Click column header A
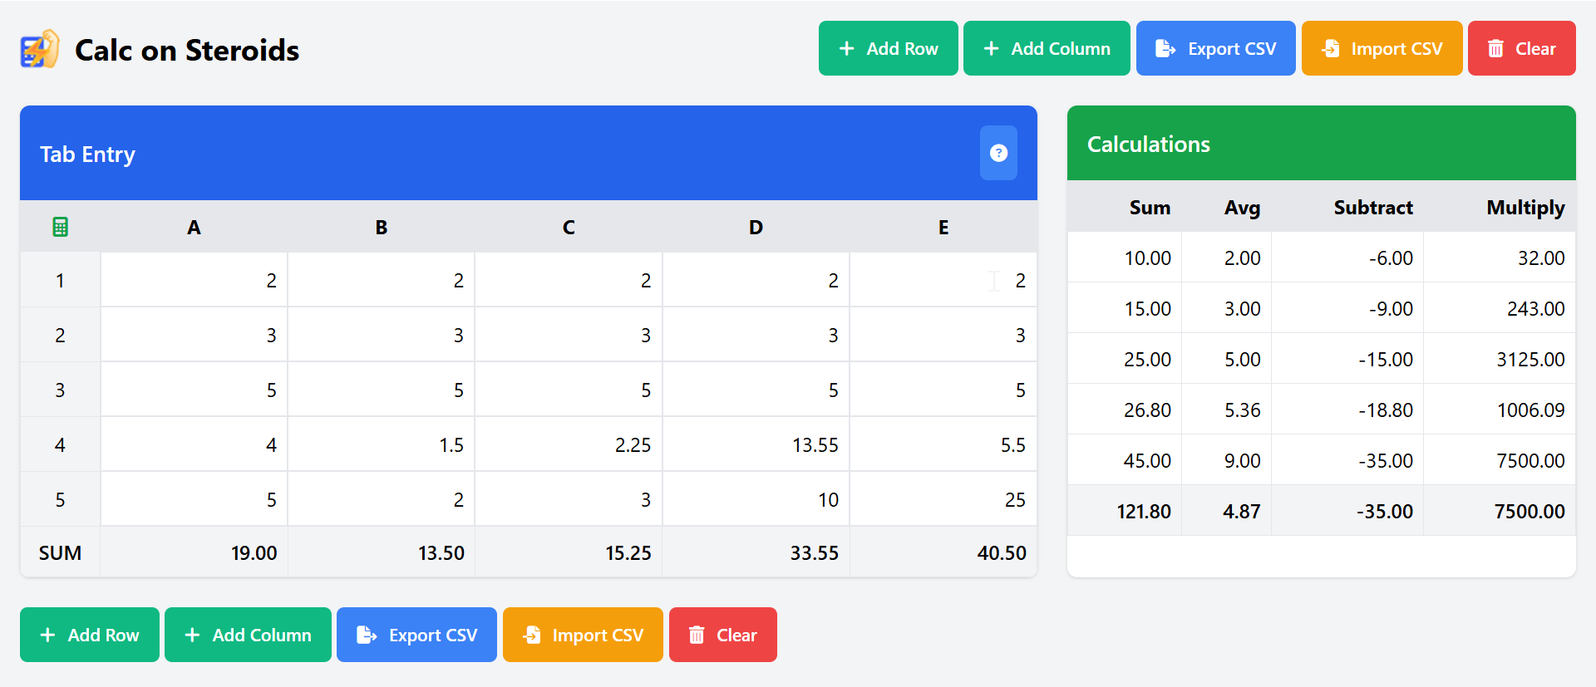Image resolution: width=1596 pixels, height=687 pixels. (194, 227)
